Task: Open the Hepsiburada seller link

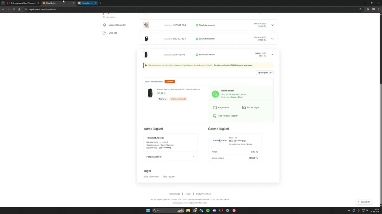Action: click(x=157, y=81)
